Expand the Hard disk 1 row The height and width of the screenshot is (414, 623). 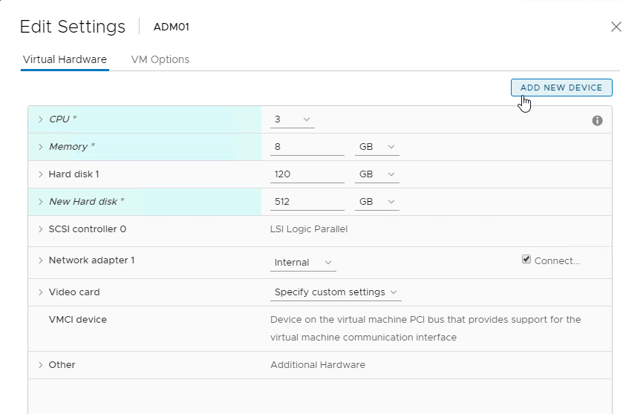coord(41,174)
